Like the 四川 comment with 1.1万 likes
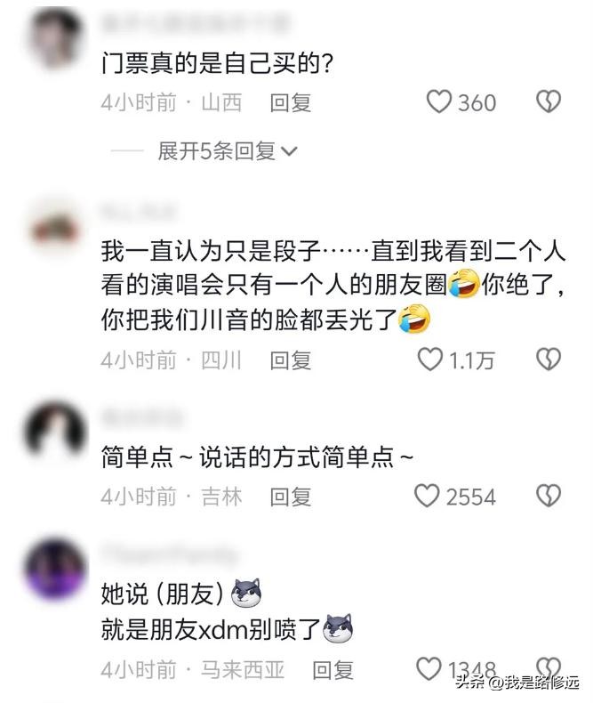Image resolution: width=593 pixels, height=703 pixels. click(x=430, y=360)
